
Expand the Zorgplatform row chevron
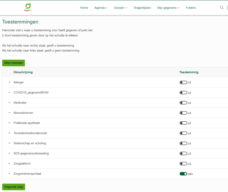click(9, 164)
